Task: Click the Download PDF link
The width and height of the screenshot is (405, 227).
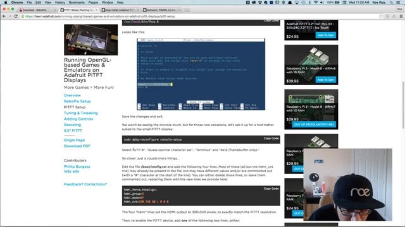Action: pos(77,146)
